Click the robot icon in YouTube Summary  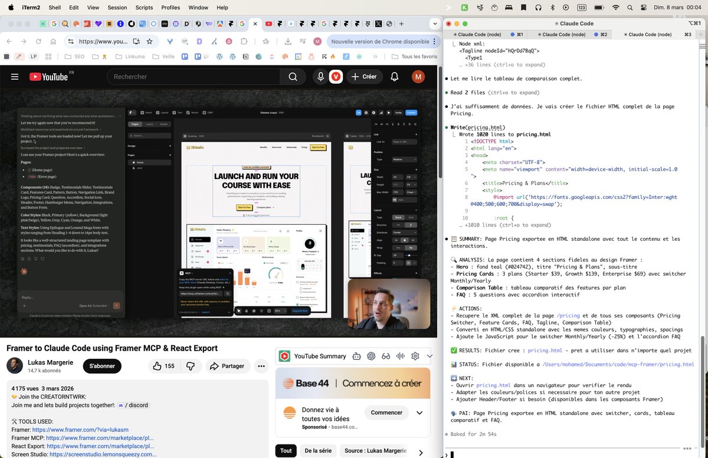[356, 356]
